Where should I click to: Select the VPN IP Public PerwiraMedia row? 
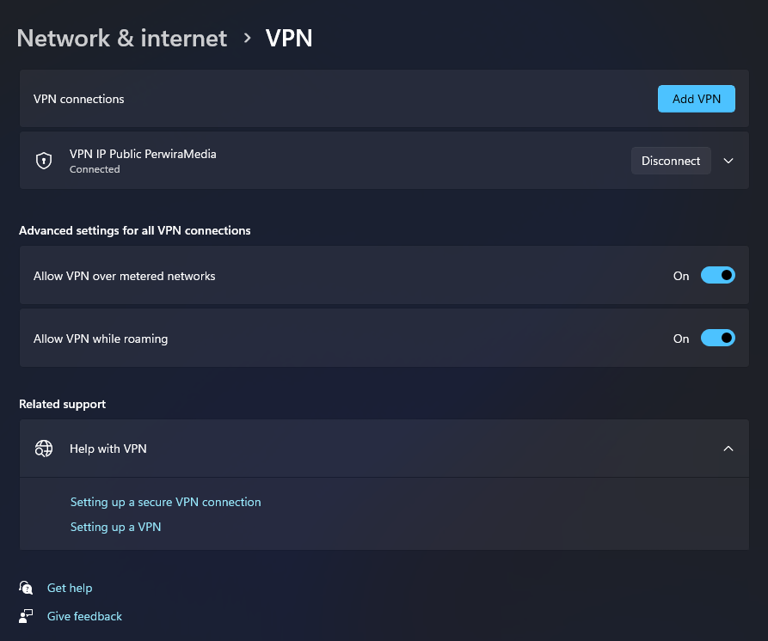pos(344,161)
